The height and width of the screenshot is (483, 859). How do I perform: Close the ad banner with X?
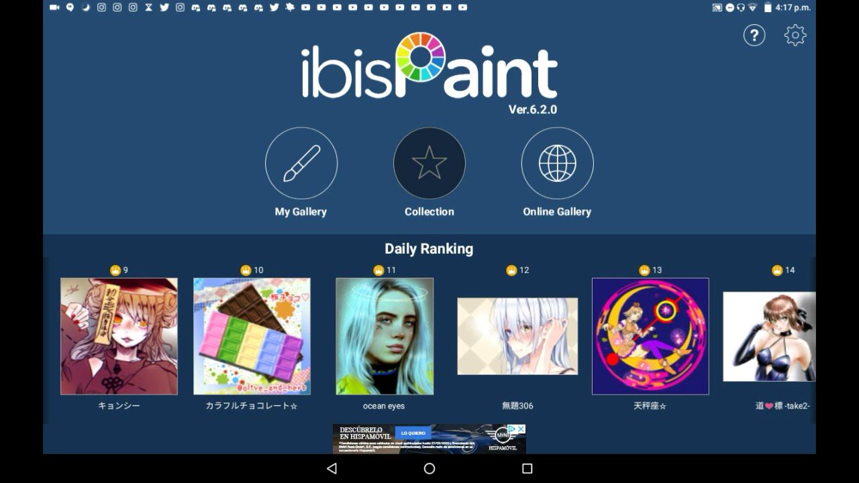(521, 429)
